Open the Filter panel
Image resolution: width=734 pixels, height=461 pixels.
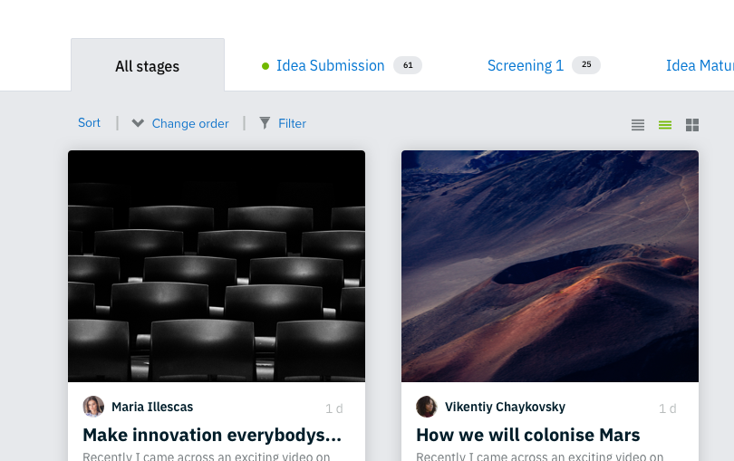pyautogui.click(x=292, y=123)
